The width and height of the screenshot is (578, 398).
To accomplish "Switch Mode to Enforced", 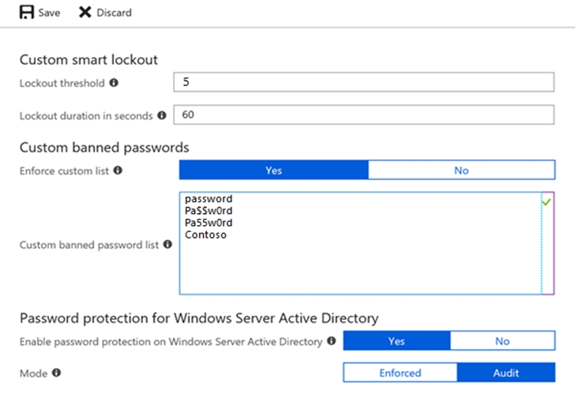I will 400,373.
